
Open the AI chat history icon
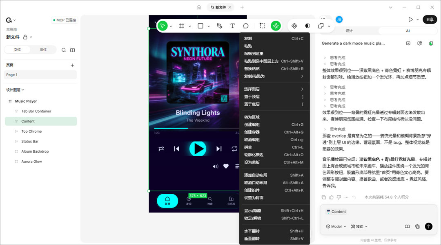pos(420,43)
